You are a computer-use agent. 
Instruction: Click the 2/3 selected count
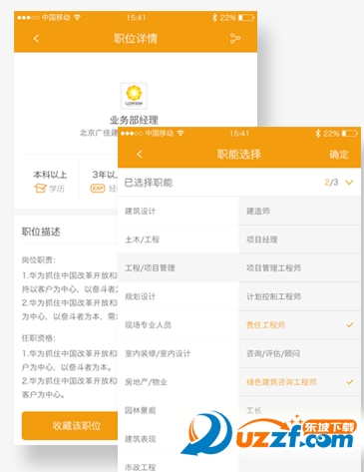coord(331,183)
